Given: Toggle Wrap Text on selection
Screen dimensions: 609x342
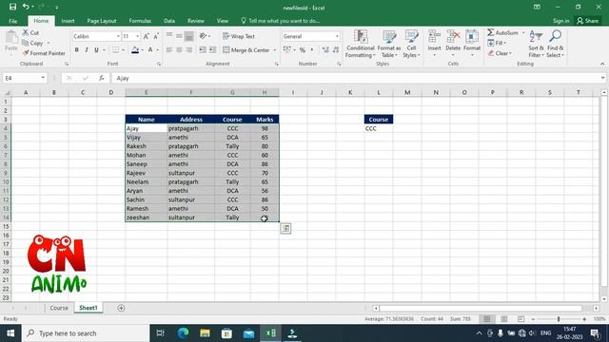Looking at the screenshot, I should (239, 36).
